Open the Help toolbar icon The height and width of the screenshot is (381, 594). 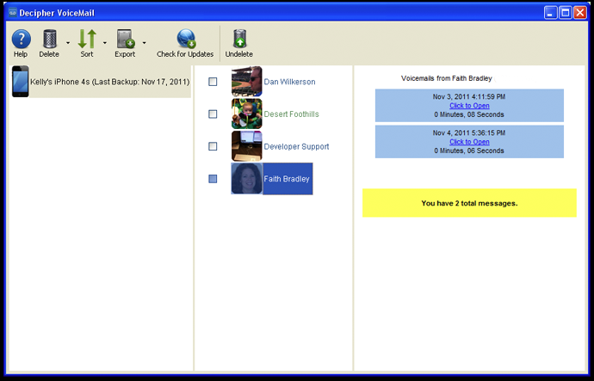pyautogui.click(x=21, y=39)
